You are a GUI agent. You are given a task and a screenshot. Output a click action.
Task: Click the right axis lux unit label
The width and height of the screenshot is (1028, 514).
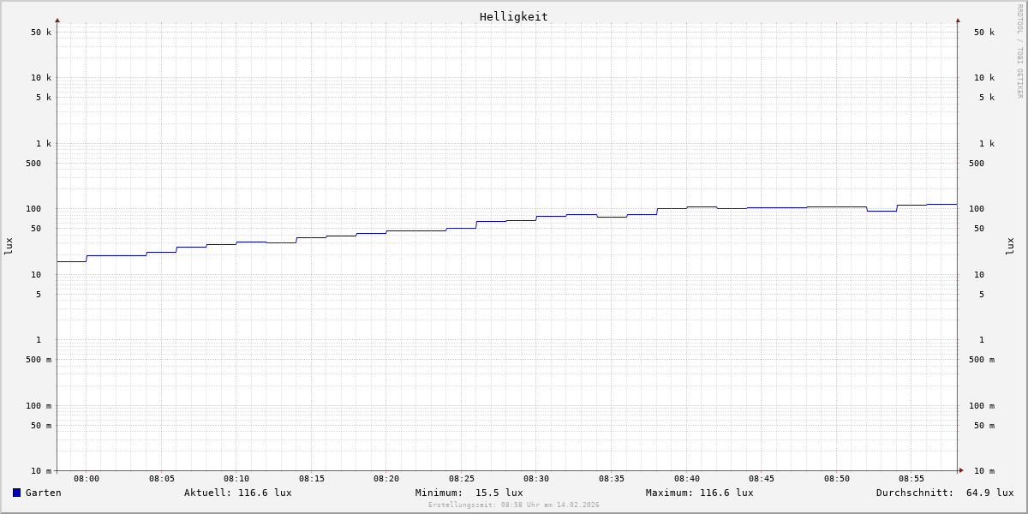(x=1010, y=247)
